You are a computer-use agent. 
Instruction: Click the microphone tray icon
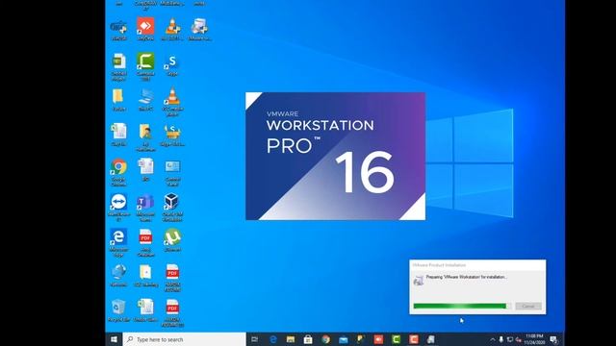[x=500, y=339]
